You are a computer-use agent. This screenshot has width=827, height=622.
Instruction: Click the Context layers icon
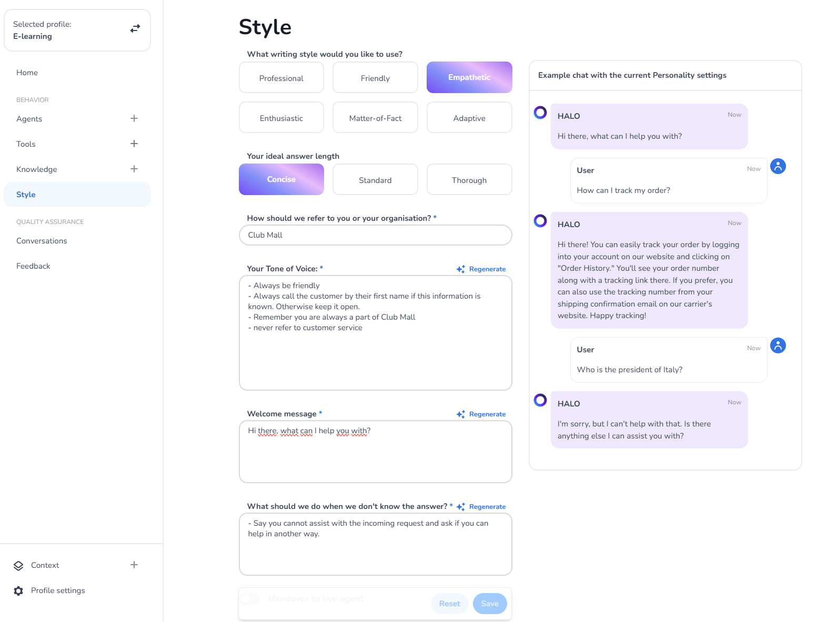pyautogui.click(x=18, y=566)
